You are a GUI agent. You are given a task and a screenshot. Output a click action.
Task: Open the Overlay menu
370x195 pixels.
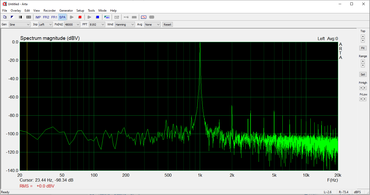[16, 11]
